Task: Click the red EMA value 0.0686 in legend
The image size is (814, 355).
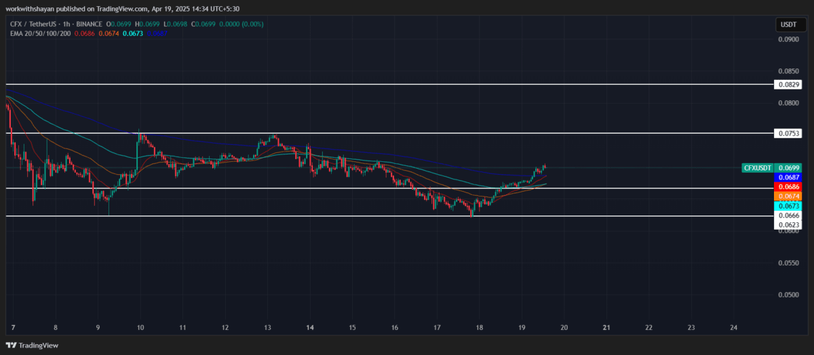Action: point(85,33)
